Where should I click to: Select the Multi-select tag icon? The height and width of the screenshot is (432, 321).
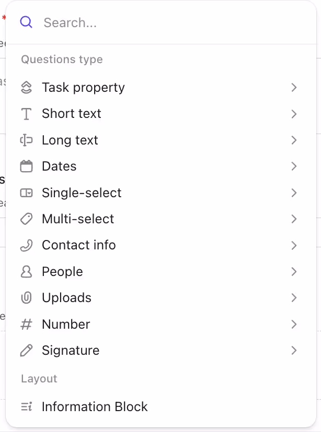point(26,219)
